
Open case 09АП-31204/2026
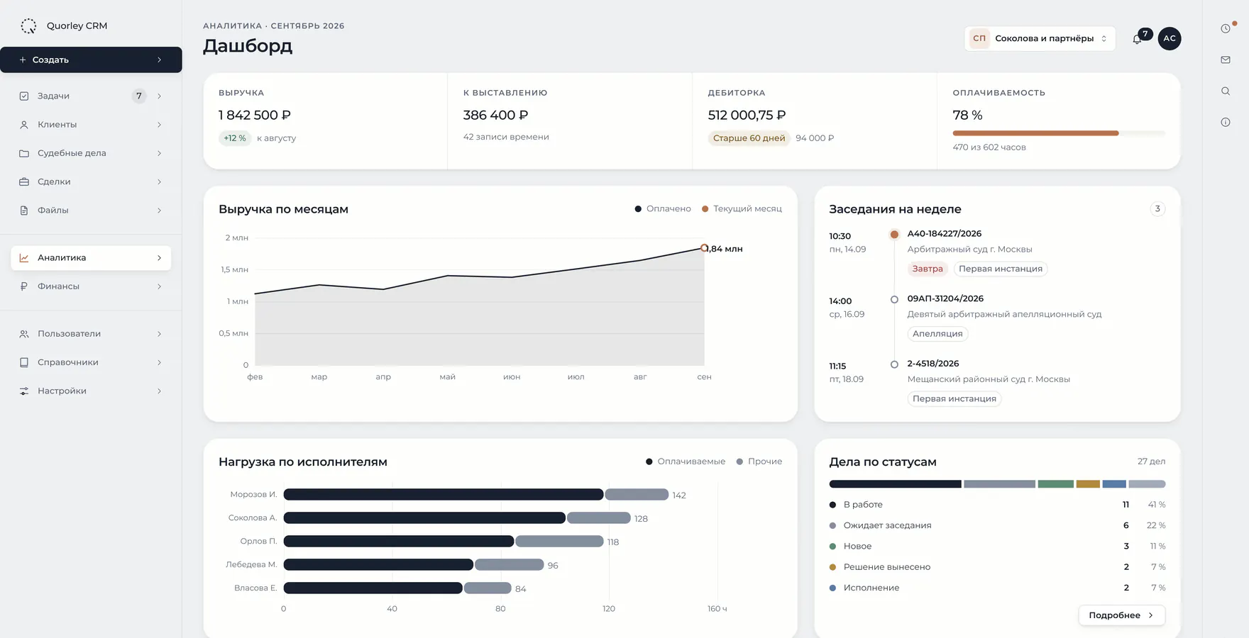pos(945,298)
